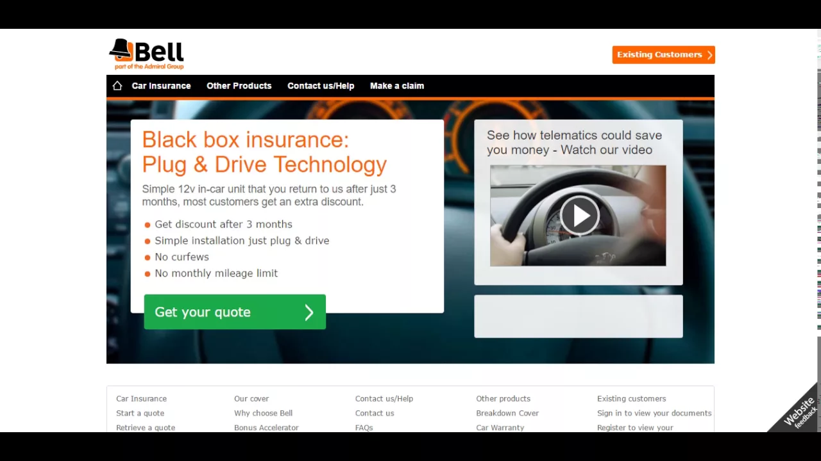The height and width of the screenshot is (461, 821).
Task: Click the See how telematics could save heading
Action: [x=574, y=142]
